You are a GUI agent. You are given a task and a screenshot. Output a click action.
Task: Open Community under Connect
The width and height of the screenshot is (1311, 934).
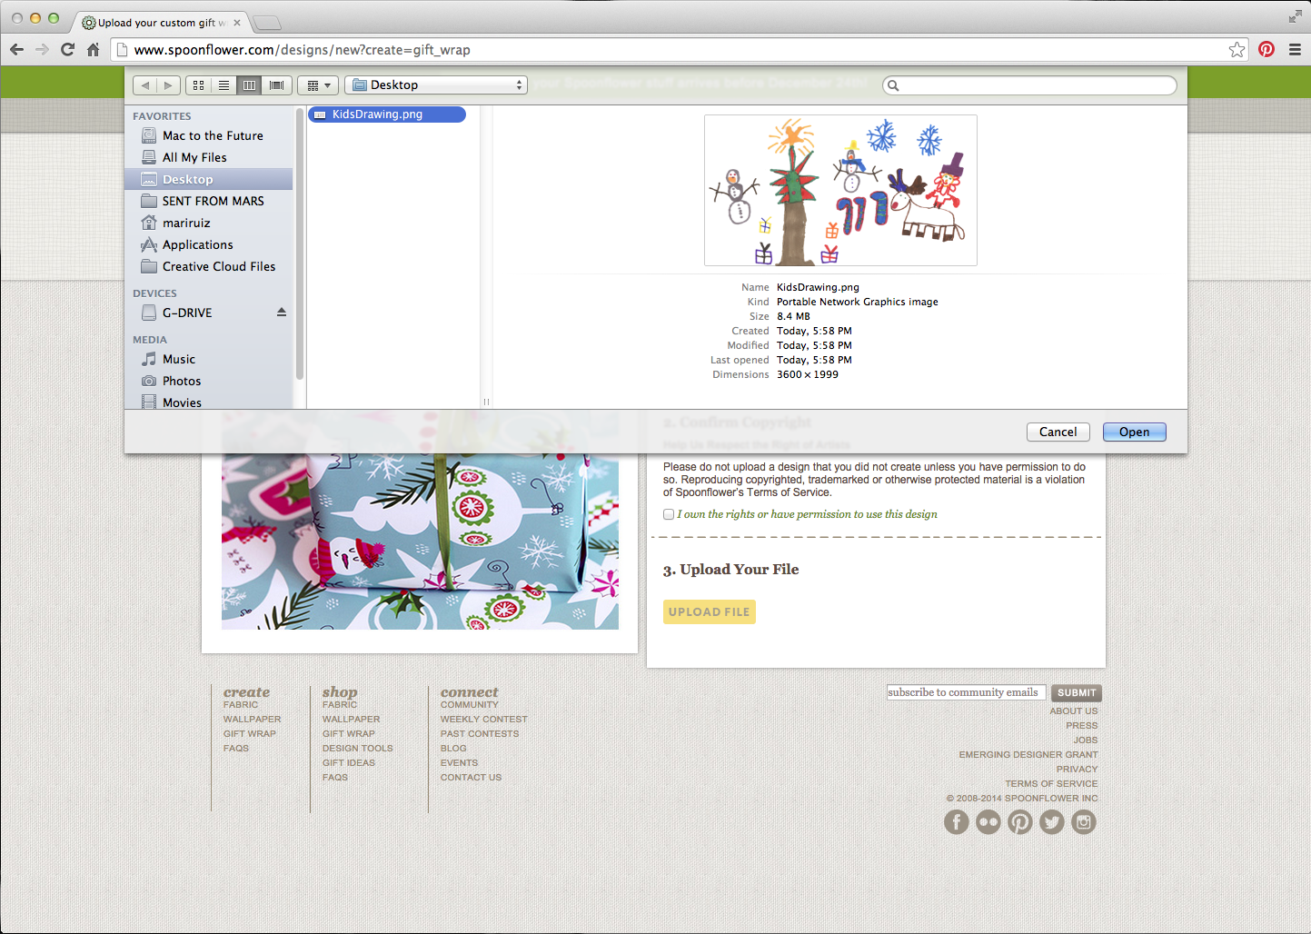tap(470, 705)
